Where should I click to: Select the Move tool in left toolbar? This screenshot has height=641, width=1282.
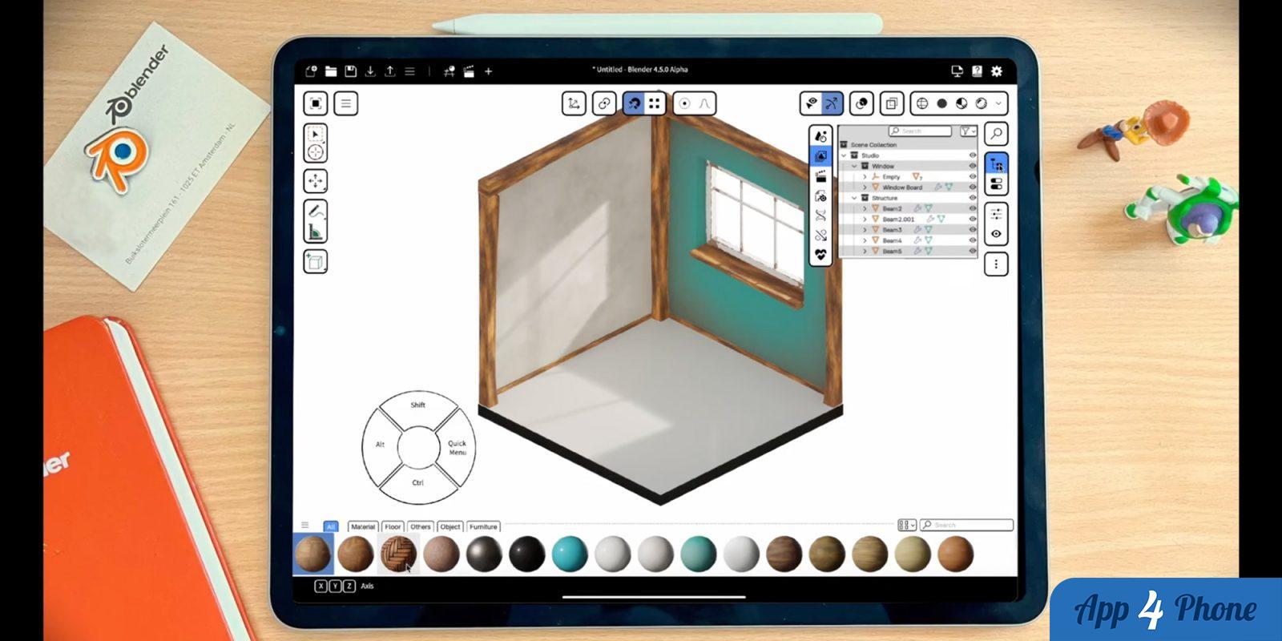[316, 182]
